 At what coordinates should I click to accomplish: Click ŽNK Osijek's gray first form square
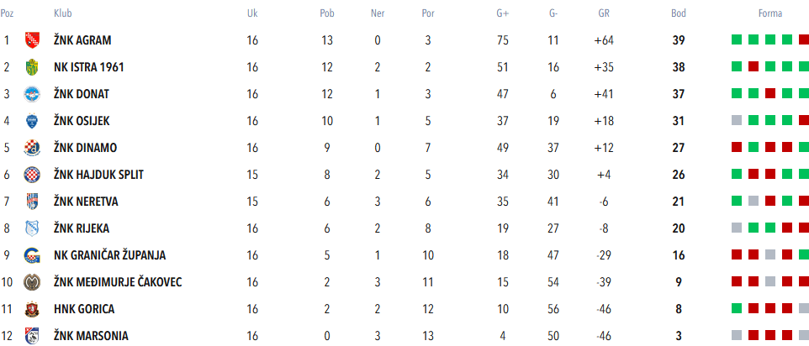point(737,120)
